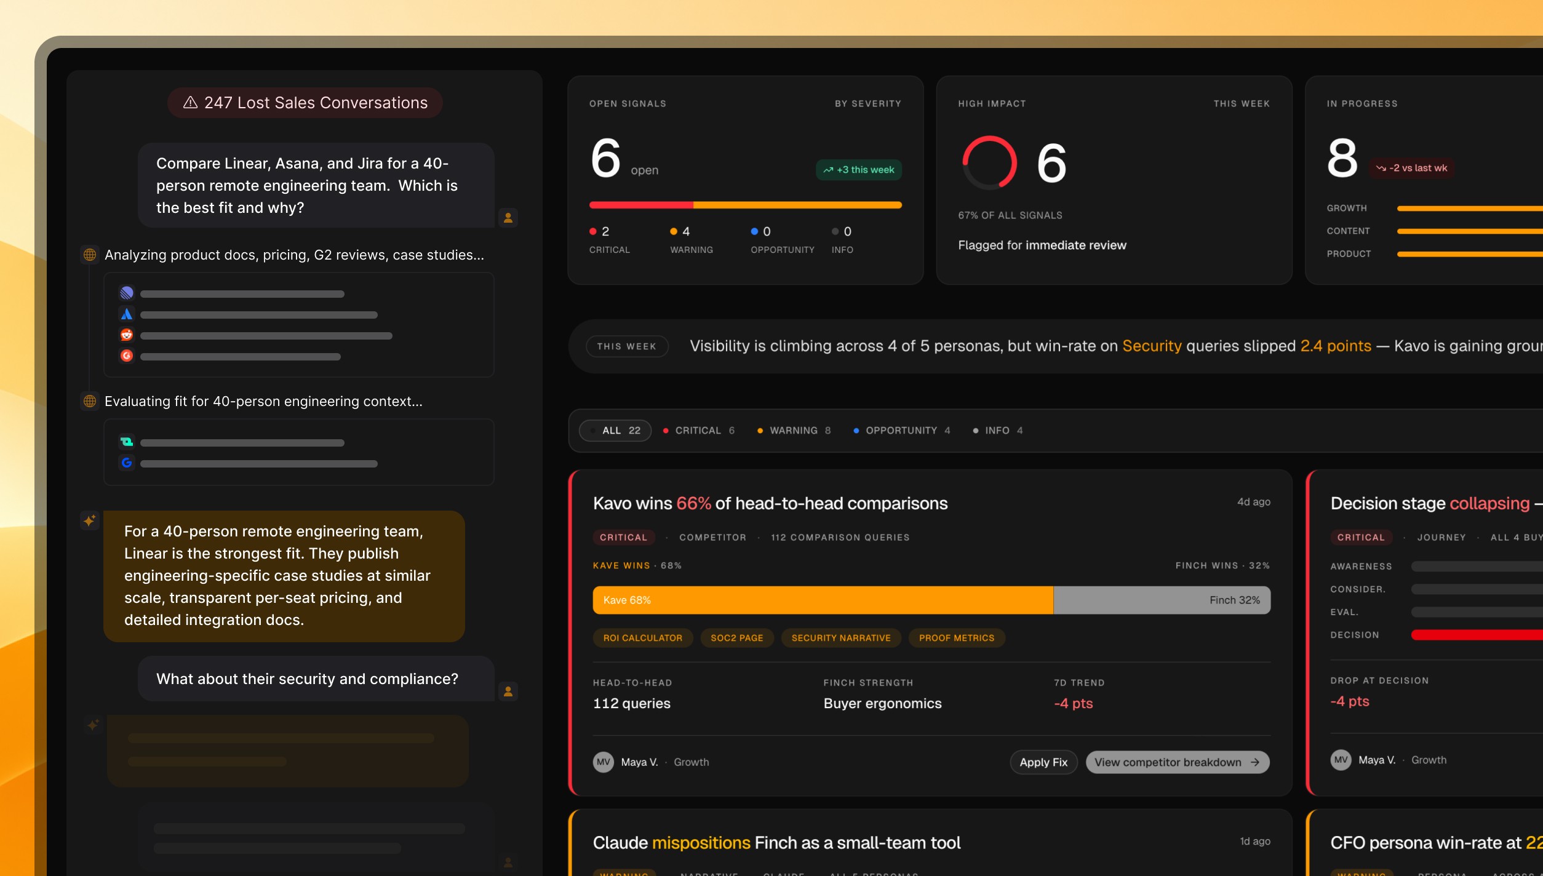Click the upward trend icon in +3 this week
1543x876 pixels.
click(828, 170)
